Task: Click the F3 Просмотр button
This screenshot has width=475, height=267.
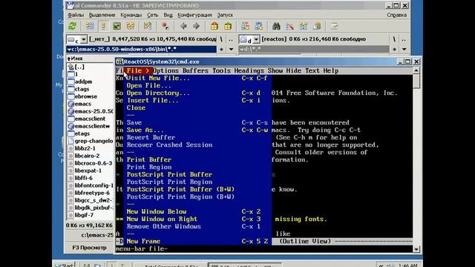Action: (x=89, y=248)
